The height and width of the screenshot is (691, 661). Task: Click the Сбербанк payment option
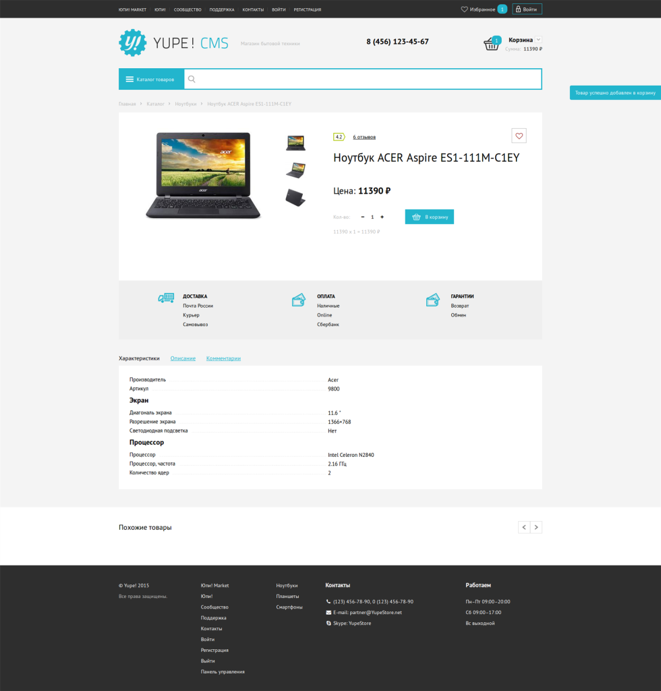tap(328, 325)
